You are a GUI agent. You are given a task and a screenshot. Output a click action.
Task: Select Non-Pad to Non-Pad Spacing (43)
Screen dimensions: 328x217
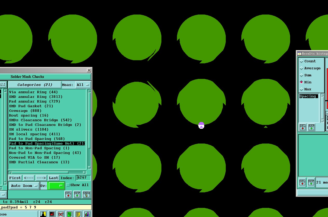click(45, 153)
